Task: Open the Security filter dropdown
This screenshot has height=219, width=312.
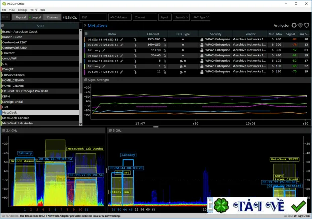Action: [x=181, y=17]
